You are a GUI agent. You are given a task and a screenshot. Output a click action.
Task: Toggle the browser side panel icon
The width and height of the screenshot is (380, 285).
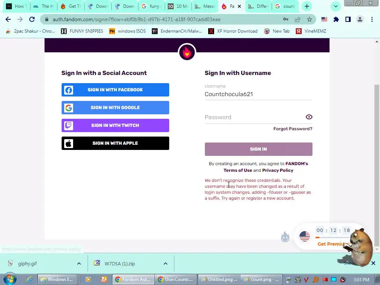pyautogui.click(x=348, y=19)
